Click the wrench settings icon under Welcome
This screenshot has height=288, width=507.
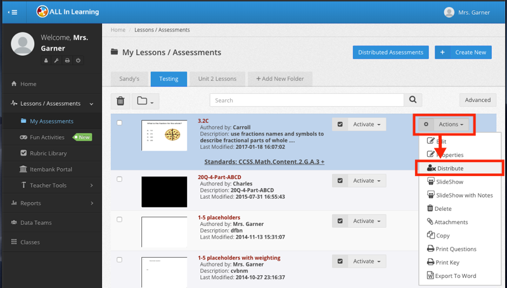pos(56,60)
